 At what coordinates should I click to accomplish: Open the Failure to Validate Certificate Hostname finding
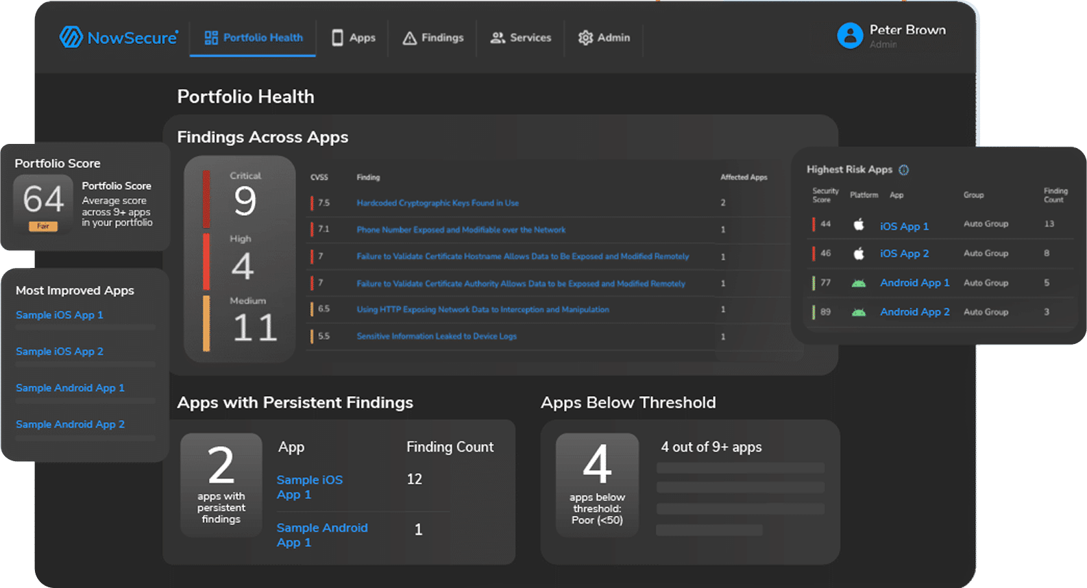(523, 256)
